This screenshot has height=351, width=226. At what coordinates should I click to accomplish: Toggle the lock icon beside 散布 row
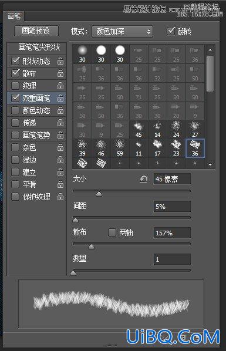(60, 73)
